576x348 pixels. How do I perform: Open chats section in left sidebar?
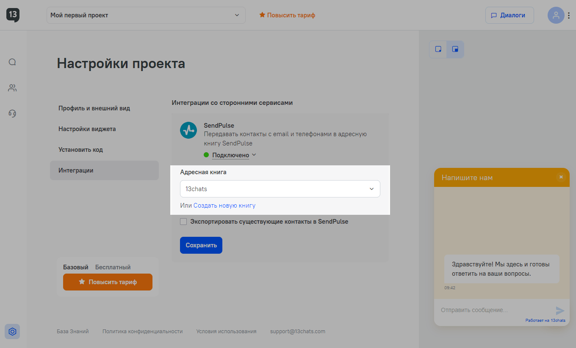(x=12, y=62)
